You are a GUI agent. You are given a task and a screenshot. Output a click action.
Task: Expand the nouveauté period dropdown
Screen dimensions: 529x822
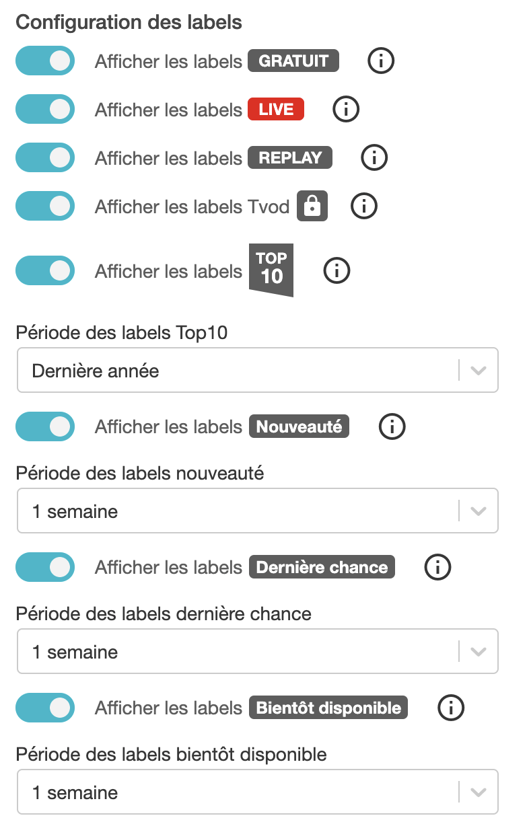[x=257, y=511]
